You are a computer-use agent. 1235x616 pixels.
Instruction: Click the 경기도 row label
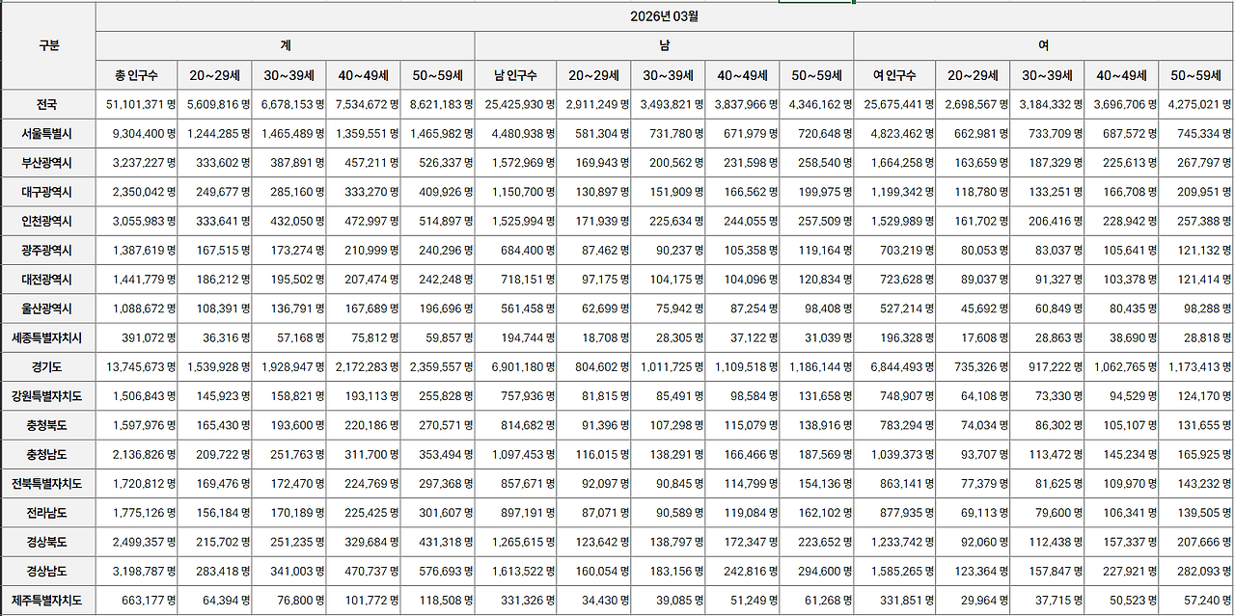(48, 367)
